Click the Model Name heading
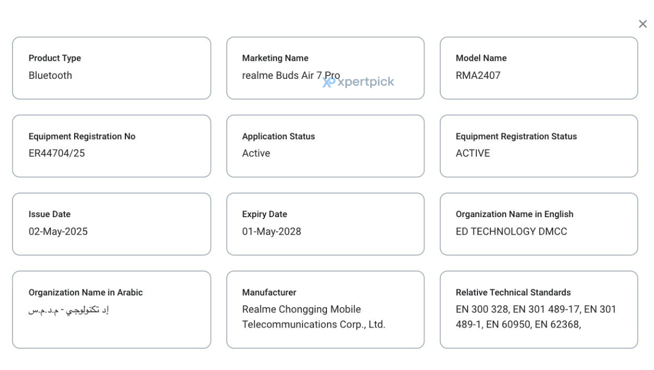This screenshot has width=654, height=370. point(481,58)
